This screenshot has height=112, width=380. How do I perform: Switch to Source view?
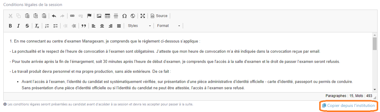click(x=159, y=16)
